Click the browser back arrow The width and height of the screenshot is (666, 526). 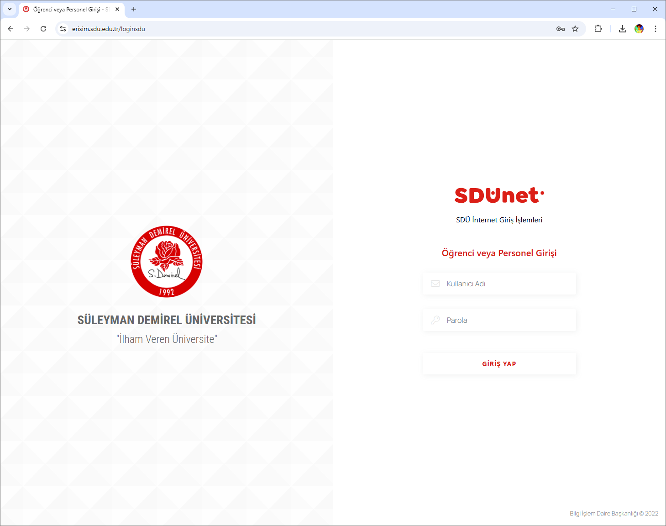pyautogui.click(x=10, y=29)
